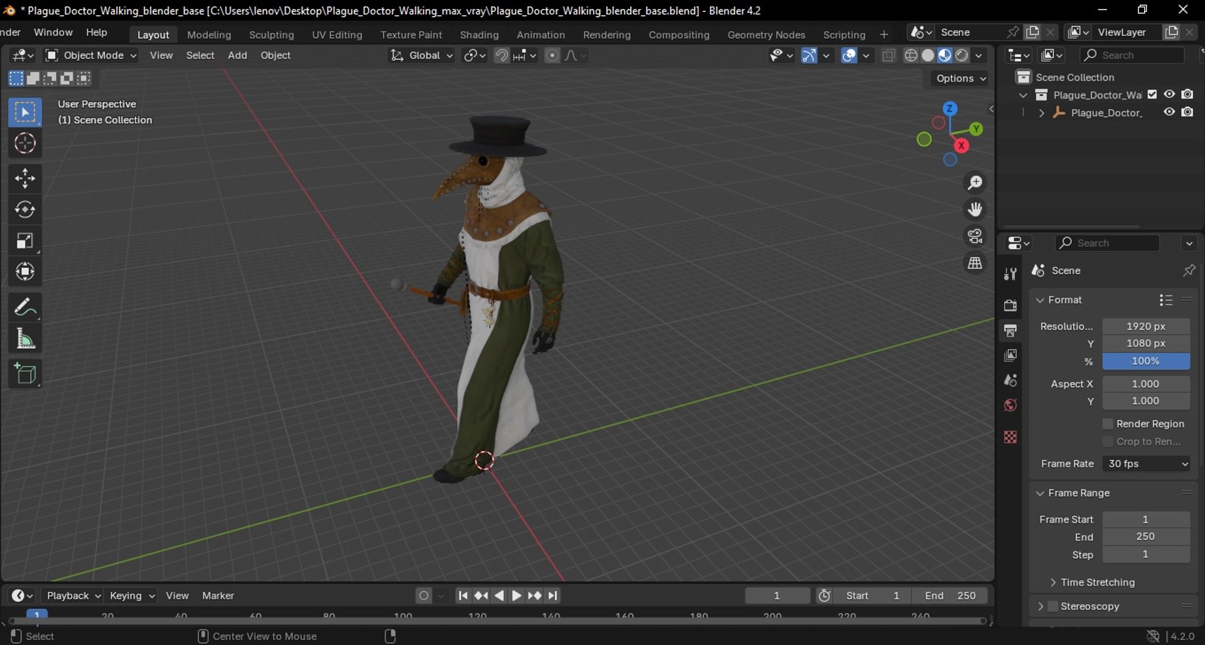Click the resolution percentage 100% slider
Image resolution: width=1205 pixels, height=645 pixels.
click(x=1146, y=361)
